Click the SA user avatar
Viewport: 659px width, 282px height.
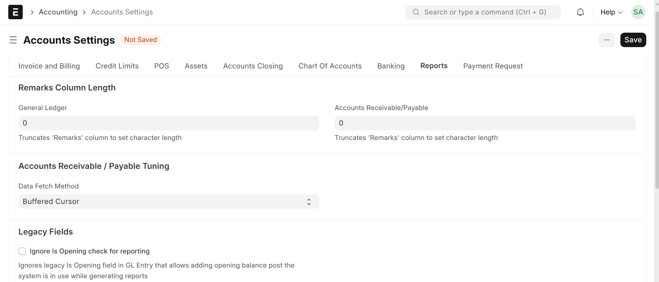pos(638,12)
